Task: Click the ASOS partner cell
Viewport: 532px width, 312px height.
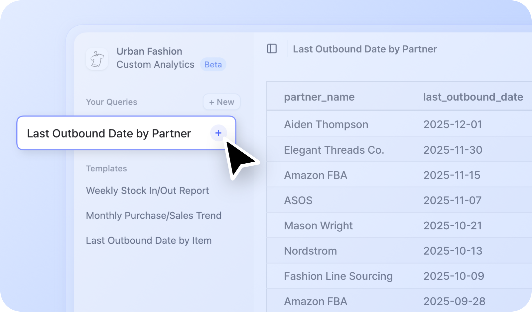Action: [298, 200]
